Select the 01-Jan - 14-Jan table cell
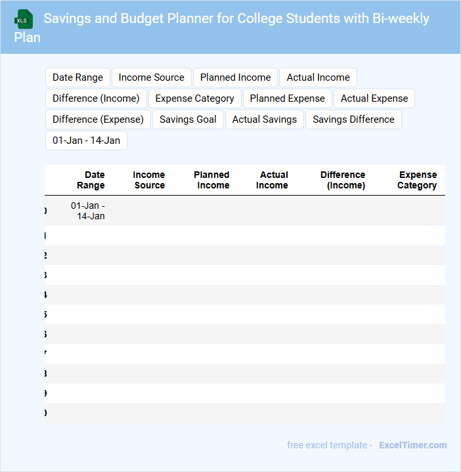Screen dimensions: 461x472 coord(88,211)
